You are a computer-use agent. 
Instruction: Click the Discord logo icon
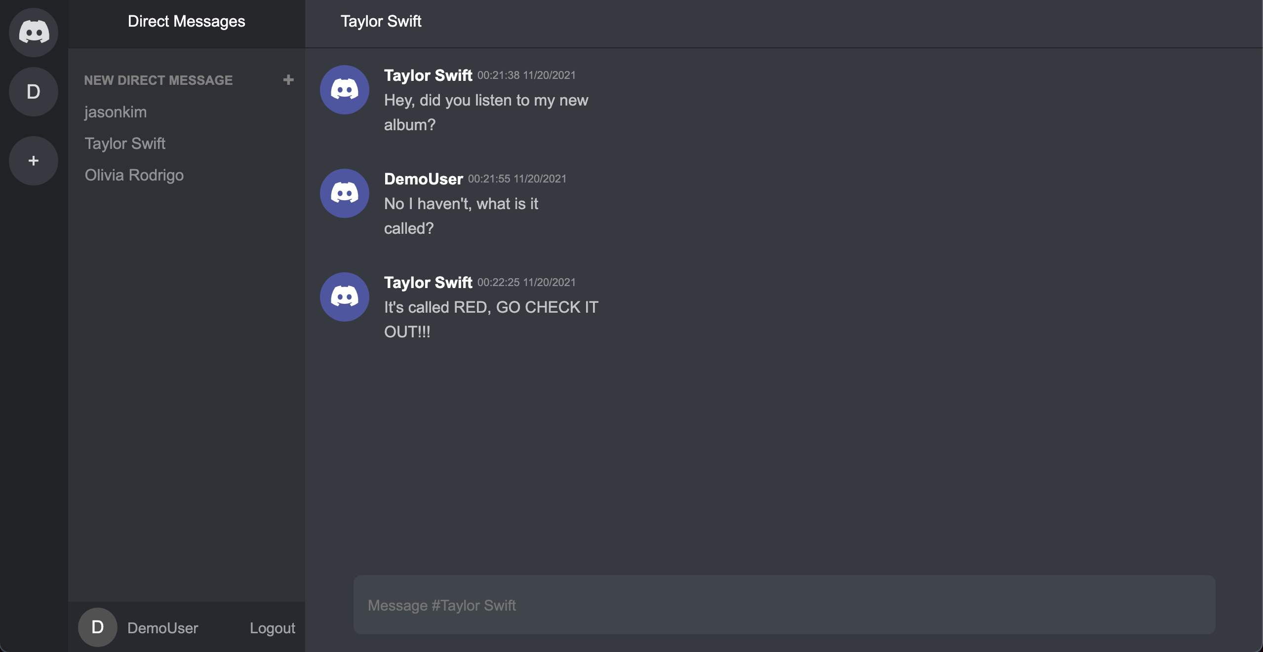coord(33,32)
